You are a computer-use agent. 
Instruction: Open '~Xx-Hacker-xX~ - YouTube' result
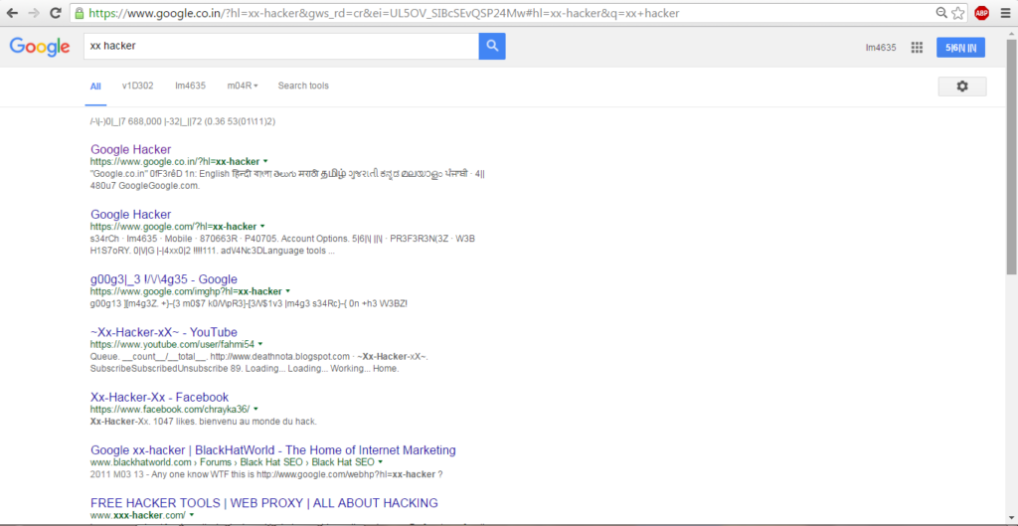164,332
